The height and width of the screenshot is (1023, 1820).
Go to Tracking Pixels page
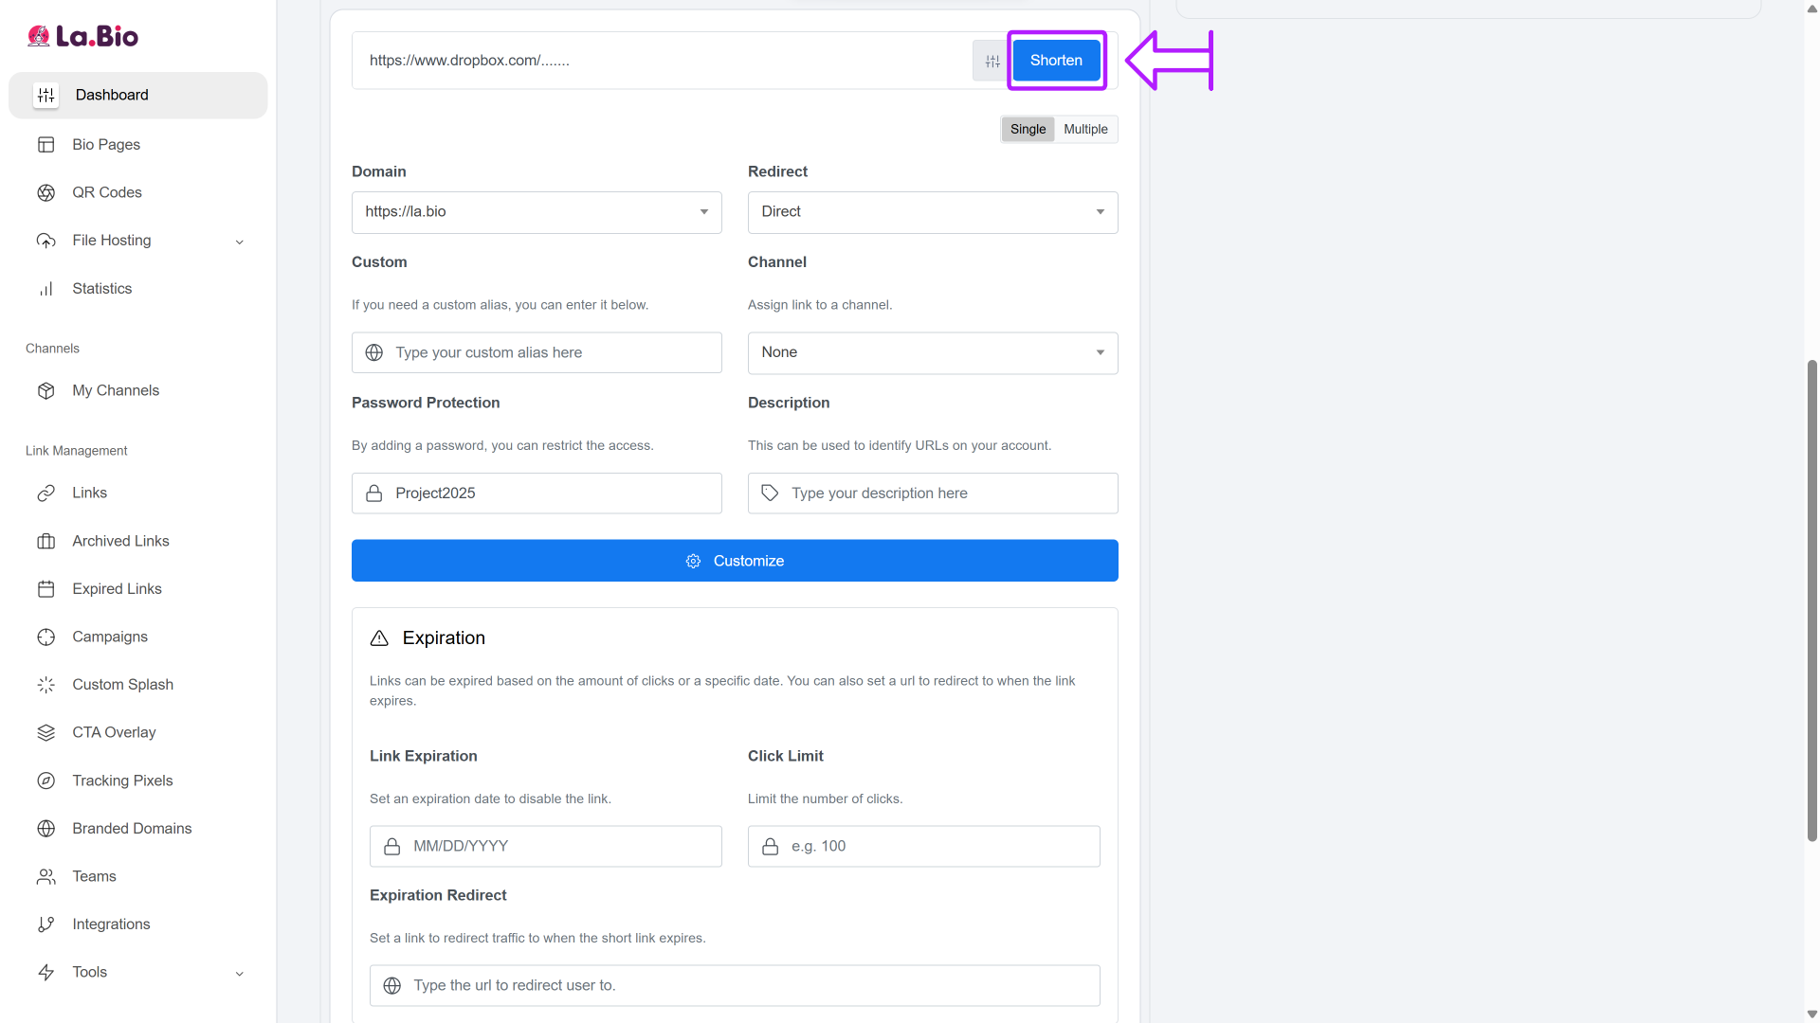[x=122, y=781]
